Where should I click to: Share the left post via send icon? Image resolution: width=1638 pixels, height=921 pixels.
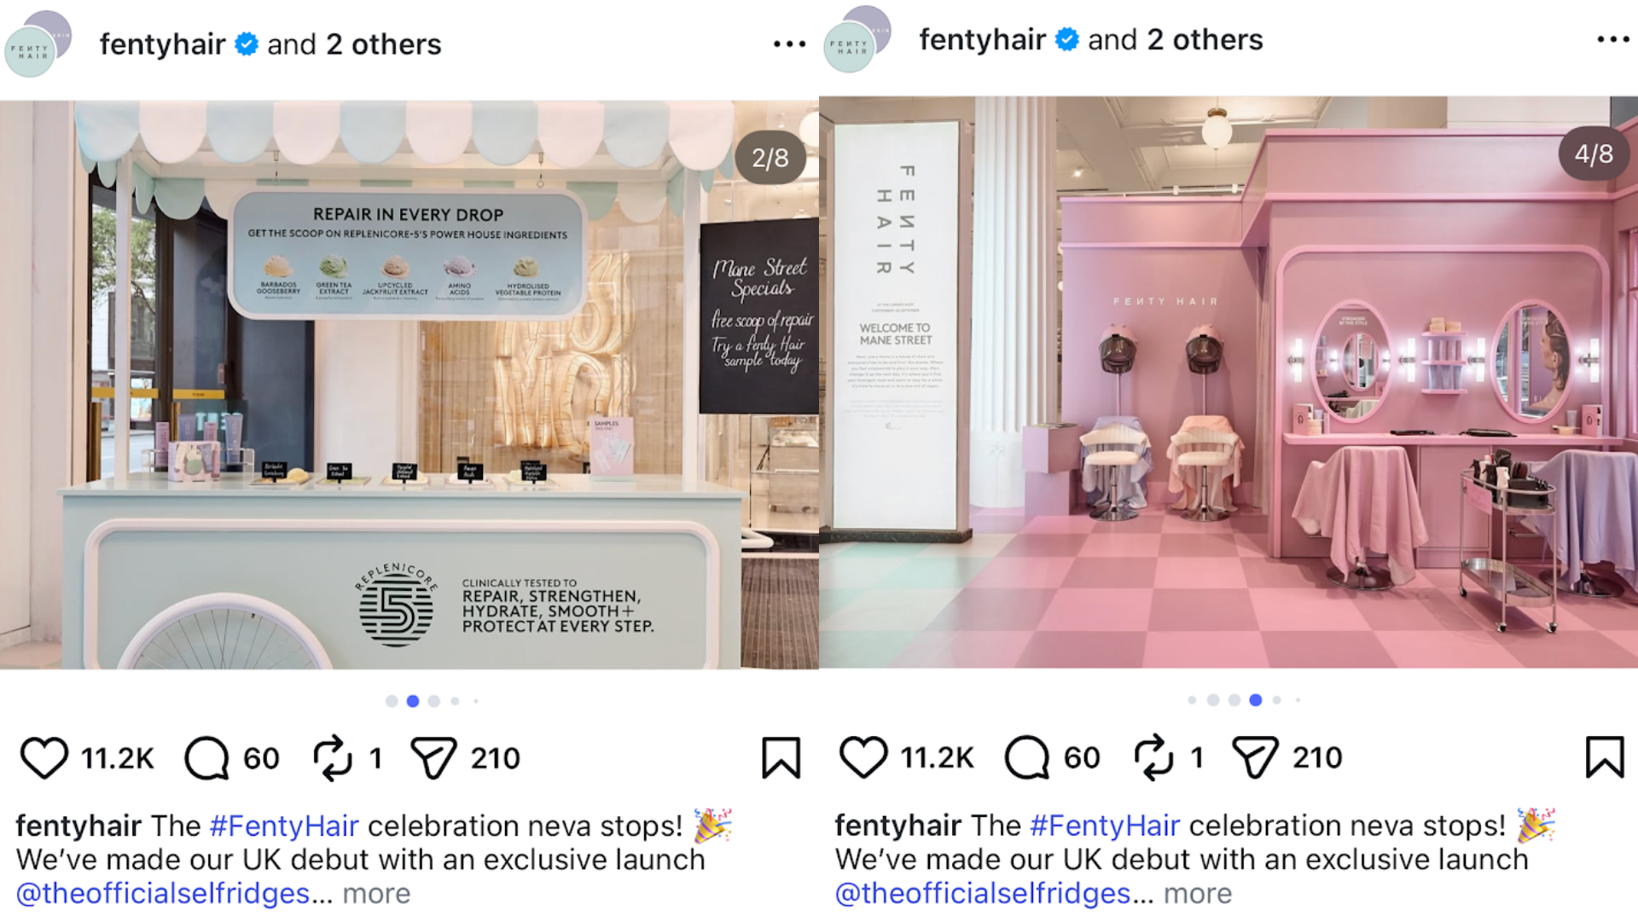[x=433, y=757]
